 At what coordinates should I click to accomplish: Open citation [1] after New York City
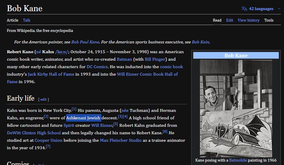click(x=74, y=109)
